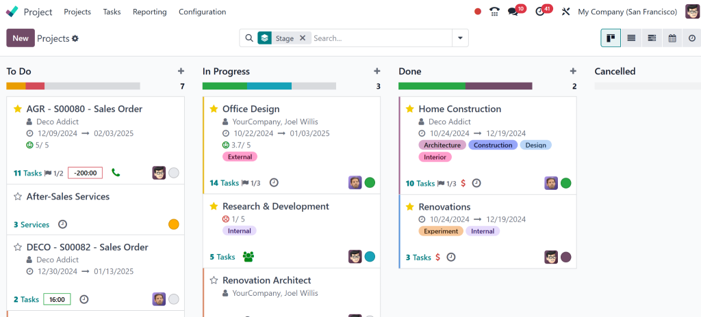This screenshot has width=701, height=317.
Task: Add a project in the Done column
Action: point(573,71)
